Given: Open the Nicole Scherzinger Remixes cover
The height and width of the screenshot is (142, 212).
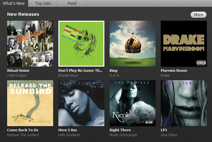Looking at the screenshot, I should (133, 103).
